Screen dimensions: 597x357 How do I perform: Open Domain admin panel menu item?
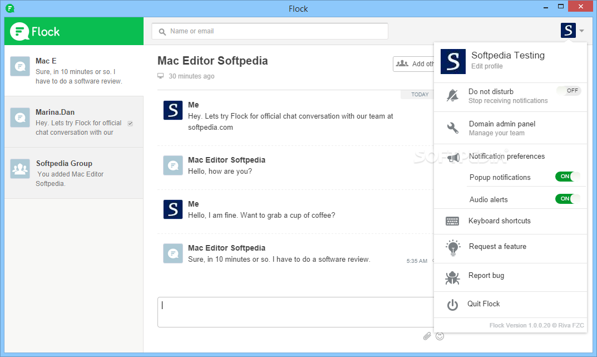[510, 128]
